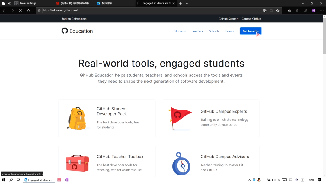Open the Action Center notifications icon
This screenshot has height=183, width=326.
(319, 180)
